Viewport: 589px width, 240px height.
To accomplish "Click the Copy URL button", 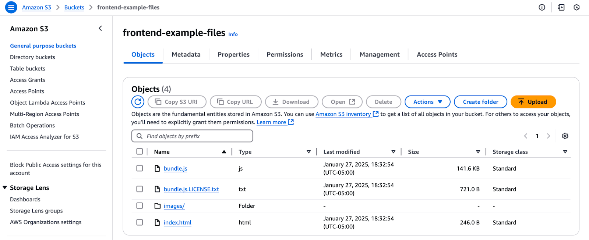I will [x=236, y=102].
